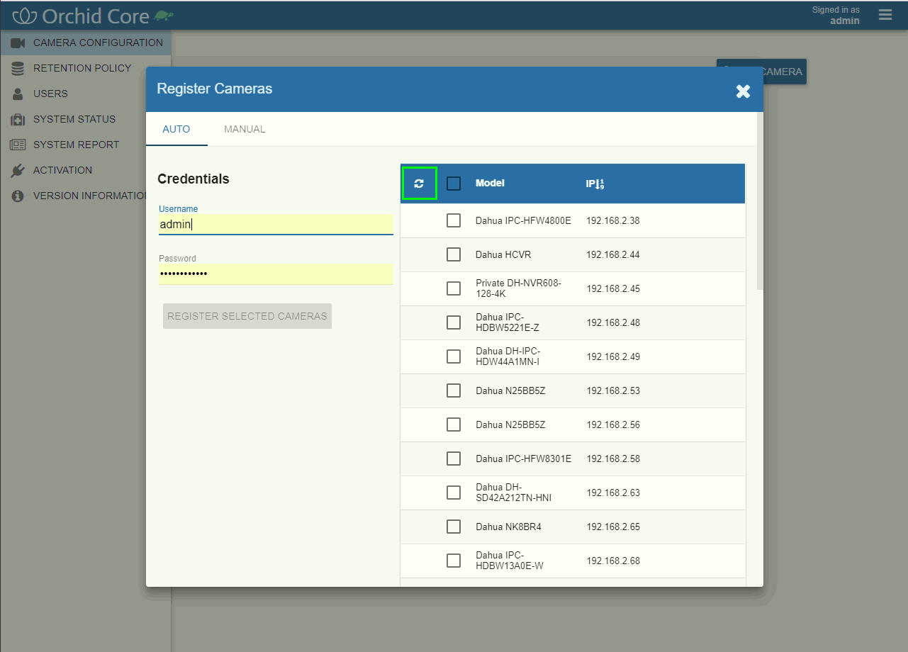Select the AUTO tab

point(176,129)
